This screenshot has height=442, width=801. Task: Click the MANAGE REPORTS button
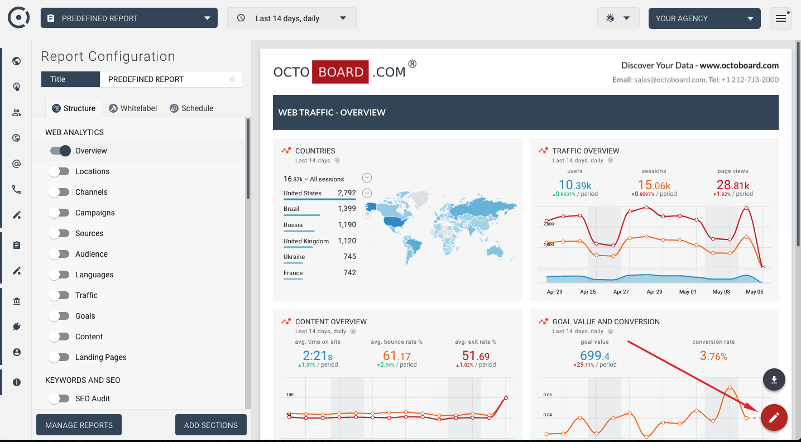coord(79,425)
